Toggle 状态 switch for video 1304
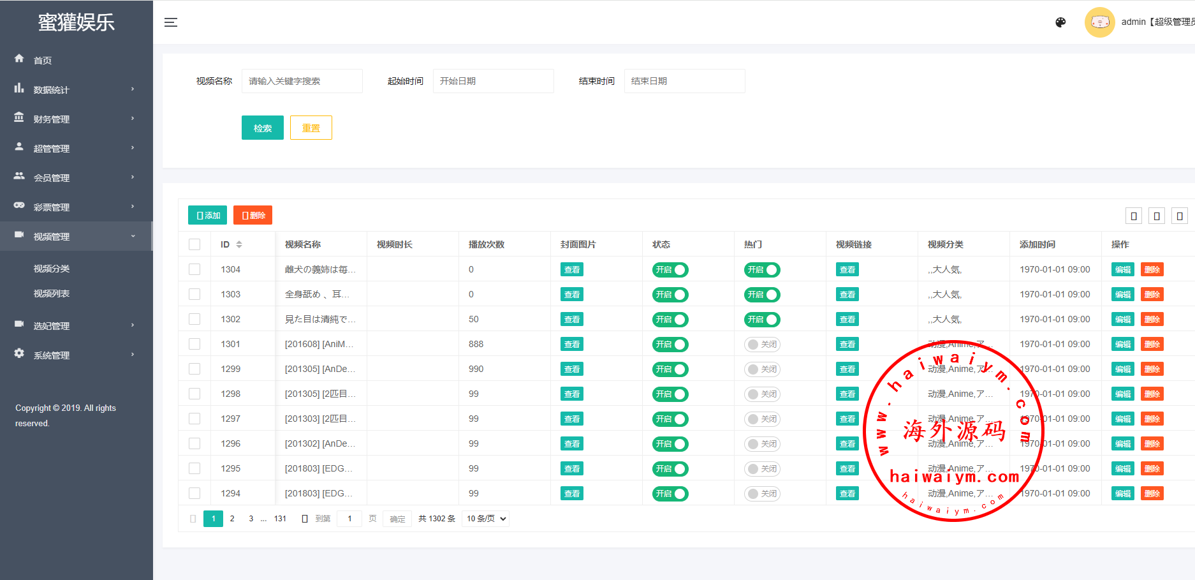Screen dimensions: 1195x580 click(x=670, y=270)
